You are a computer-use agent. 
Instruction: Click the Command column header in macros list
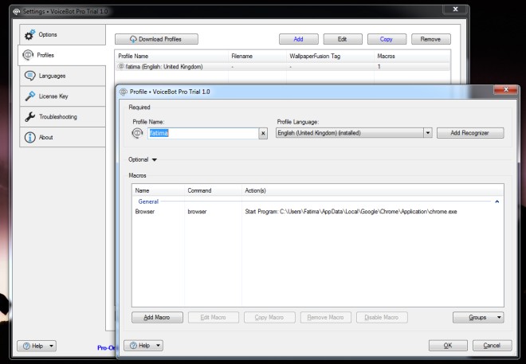[x=213, y=190]
